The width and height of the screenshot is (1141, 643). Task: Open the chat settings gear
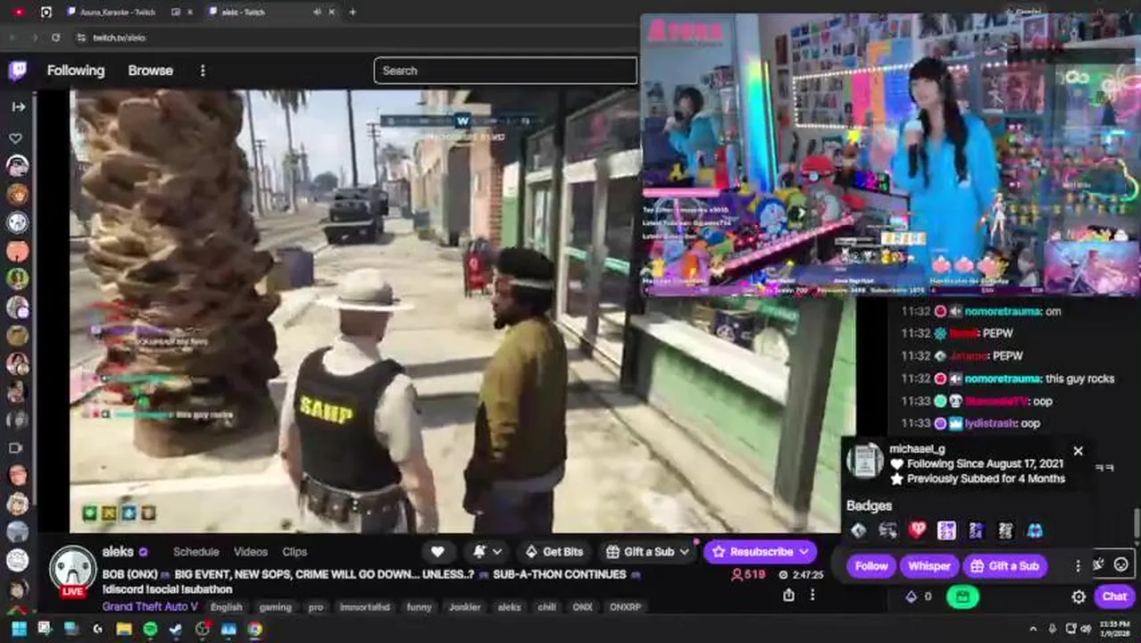click(x=1079, y=597)
